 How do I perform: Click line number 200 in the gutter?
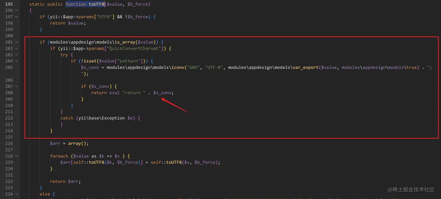pos(9,36)
